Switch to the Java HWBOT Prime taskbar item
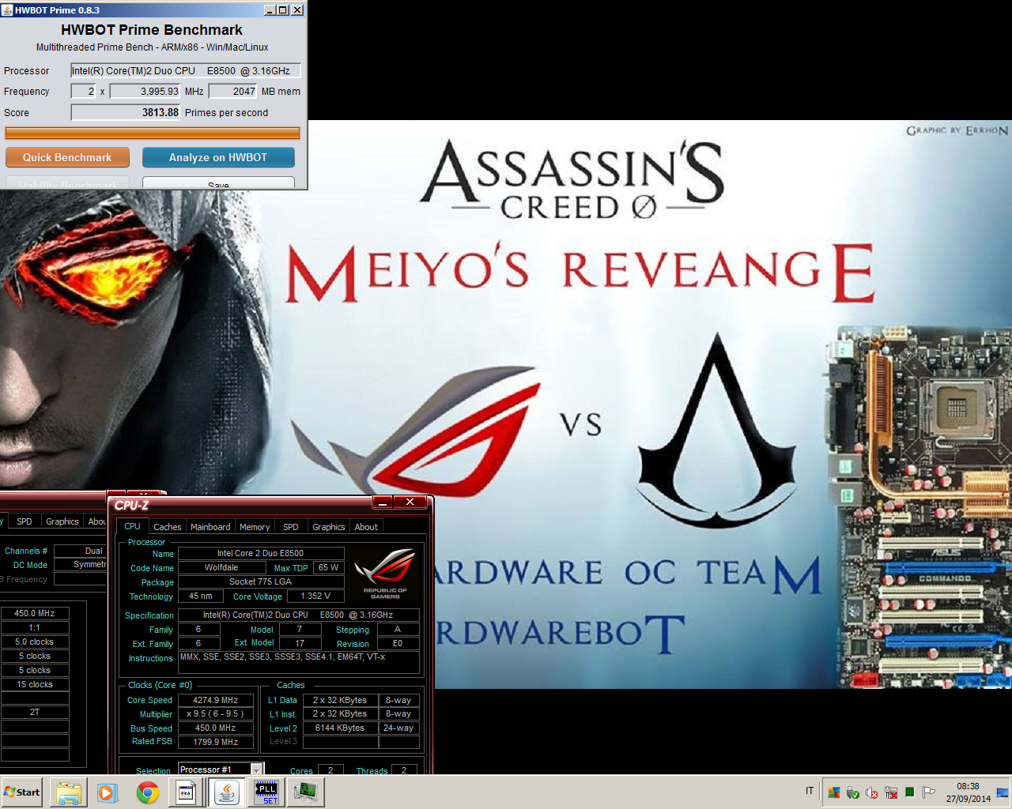The image size is (1012, 809). point(227,792)
